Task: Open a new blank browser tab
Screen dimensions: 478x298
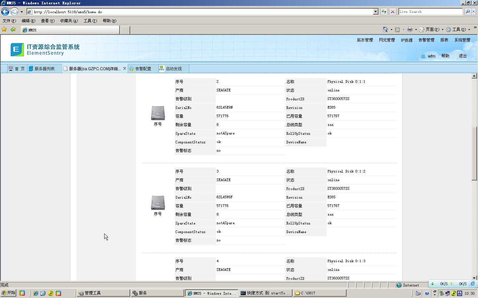Action: point(125,30)
